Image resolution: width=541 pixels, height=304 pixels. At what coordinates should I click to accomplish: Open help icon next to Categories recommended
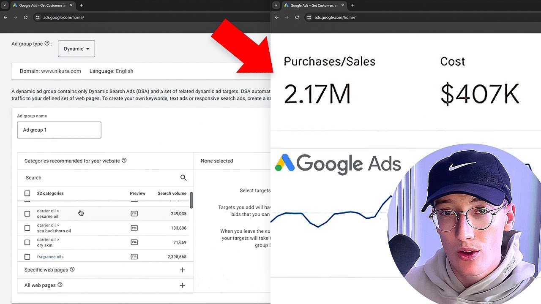[124, 160]
